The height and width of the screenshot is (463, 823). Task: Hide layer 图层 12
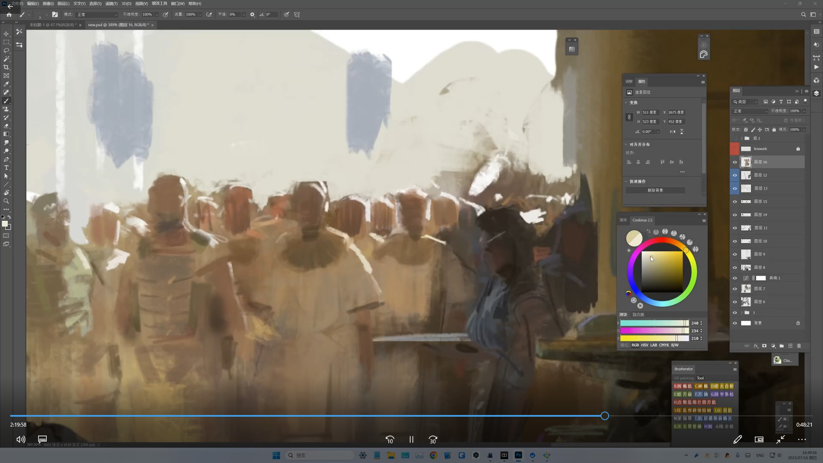pyautogui.click(x=735, y=175)
